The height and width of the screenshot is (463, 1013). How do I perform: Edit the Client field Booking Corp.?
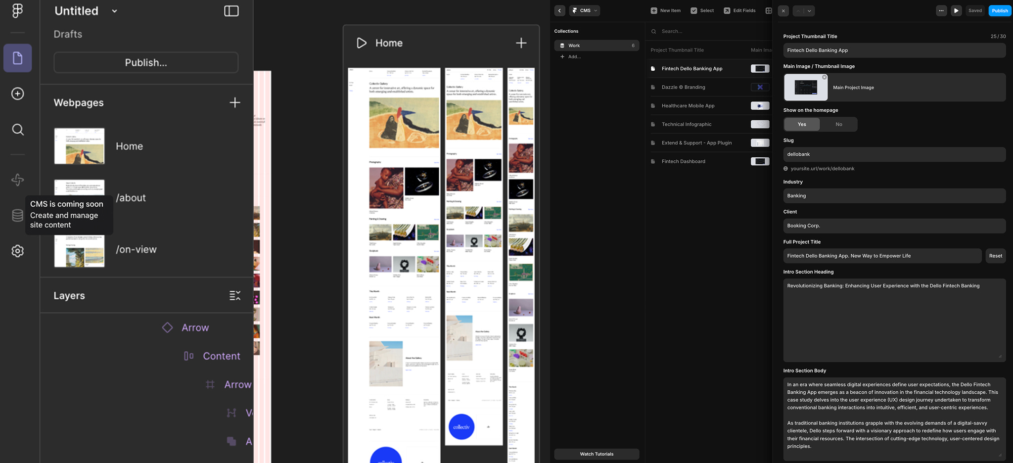[x=894, y=226]
